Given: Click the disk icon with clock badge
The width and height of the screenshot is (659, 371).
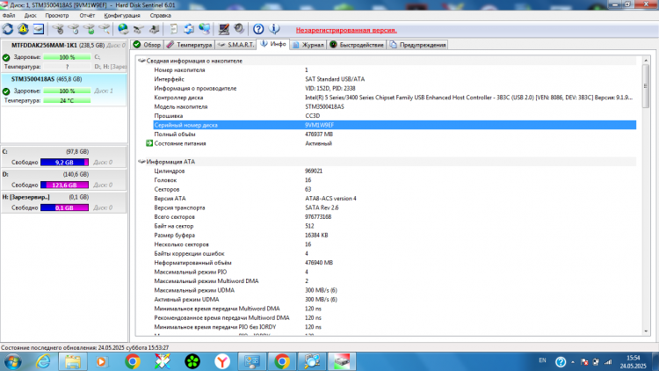Looking at the screenshot, I should click(74, 29).
